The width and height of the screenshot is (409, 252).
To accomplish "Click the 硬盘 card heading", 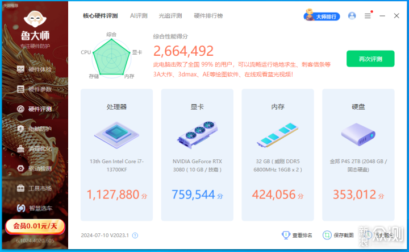I will click(x=358, y=107).
